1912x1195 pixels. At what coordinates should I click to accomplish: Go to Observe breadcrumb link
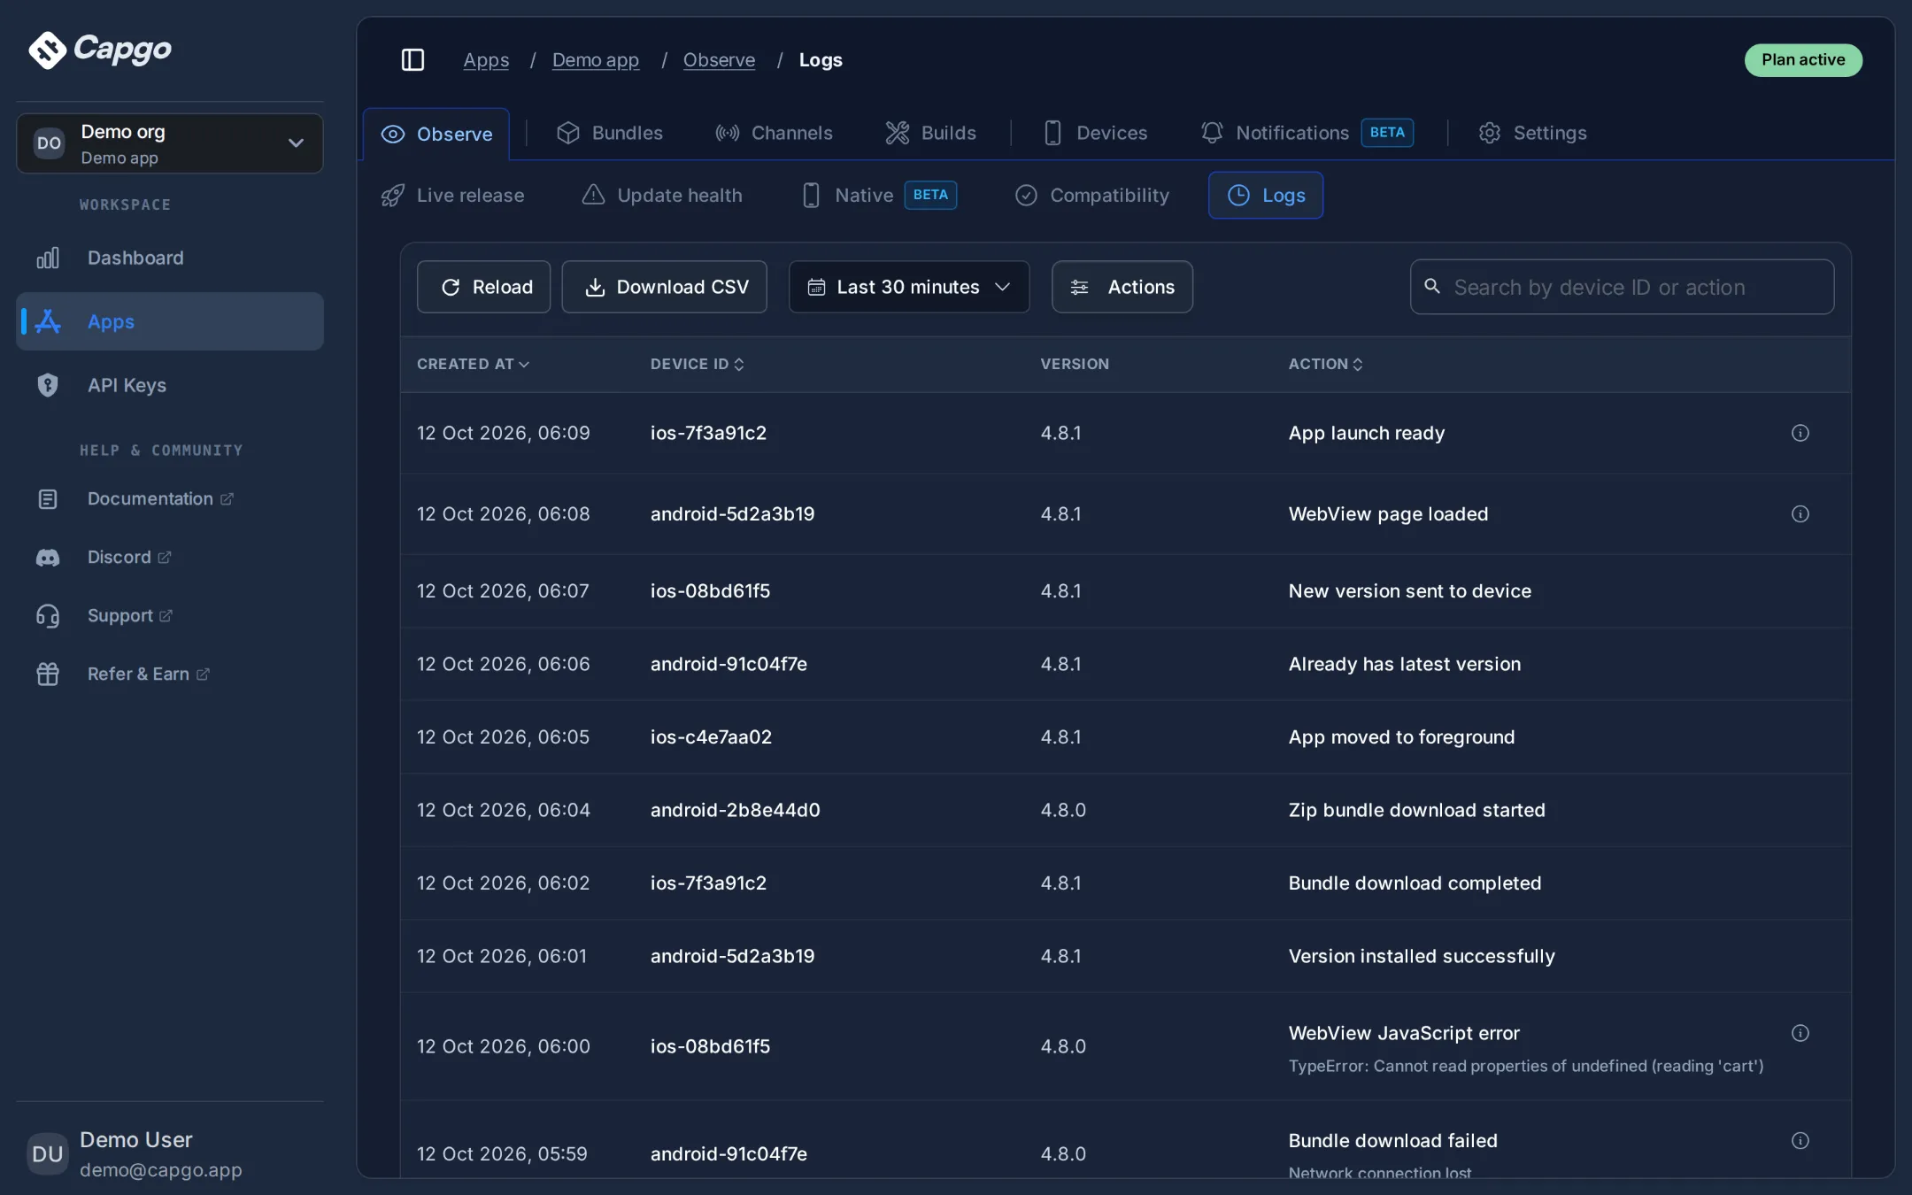[719, 60]
